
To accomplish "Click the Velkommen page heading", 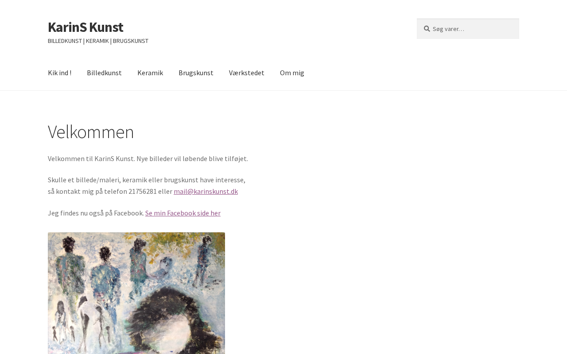I will click(91, 132).
